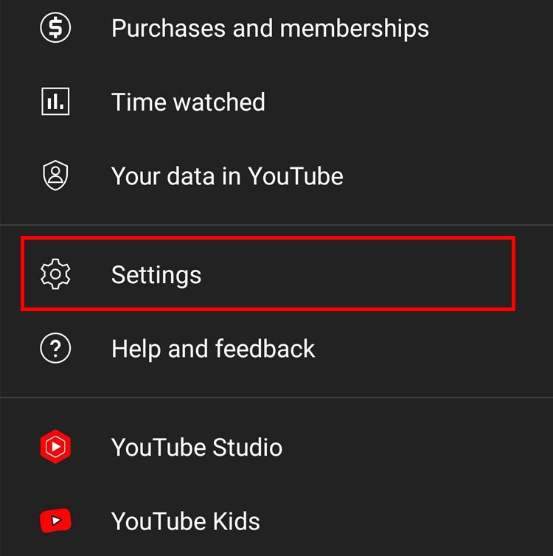
Task: Tap the red YouTube Kids play icon
Action: click(x=55, y=521)
